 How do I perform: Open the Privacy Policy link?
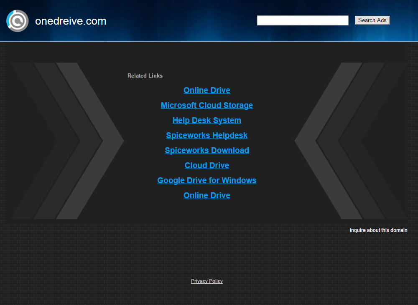[206, 281]
